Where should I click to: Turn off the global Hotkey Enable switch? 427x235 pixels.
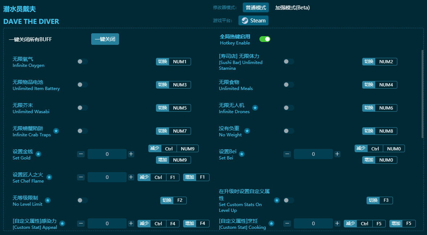click(x=265, y=39)
